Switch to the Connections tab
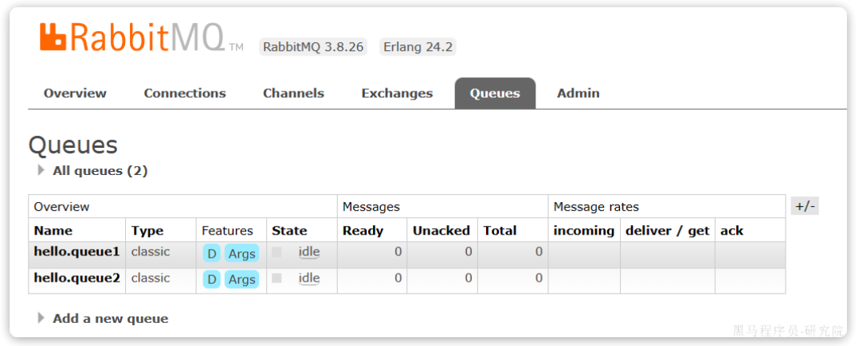Viewport: 859px width, 346px height. coord(185,94)
